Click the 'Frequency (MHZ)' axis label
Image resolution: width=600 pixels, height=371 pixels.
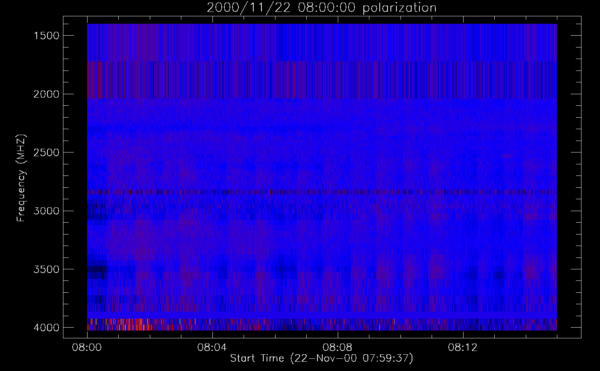[x=21, y=178]
